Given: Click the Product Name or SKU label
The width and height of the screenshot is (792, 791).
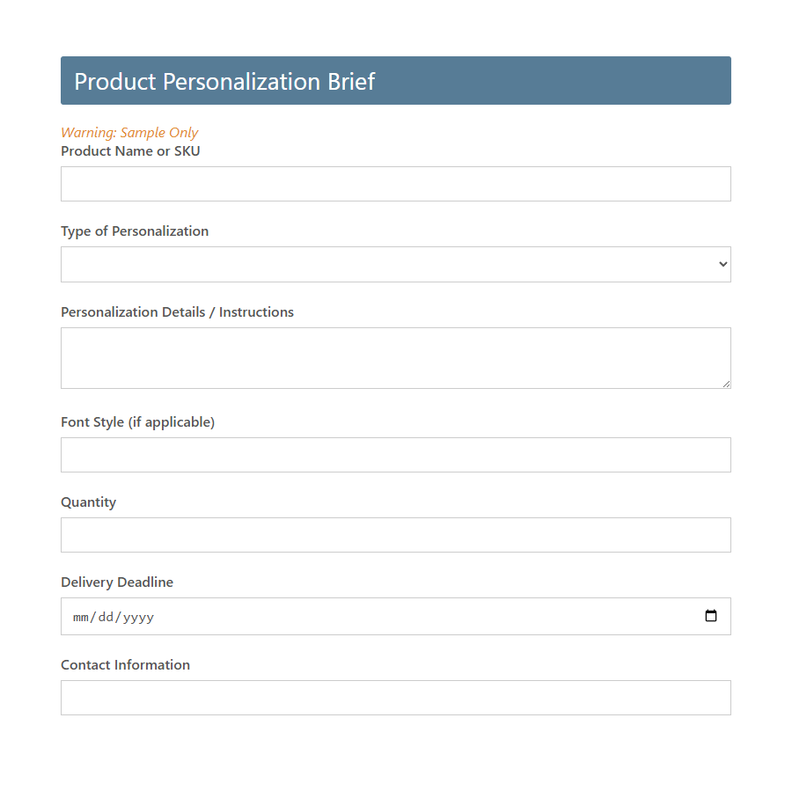Looking at the screenshot, I should point(129,150).
